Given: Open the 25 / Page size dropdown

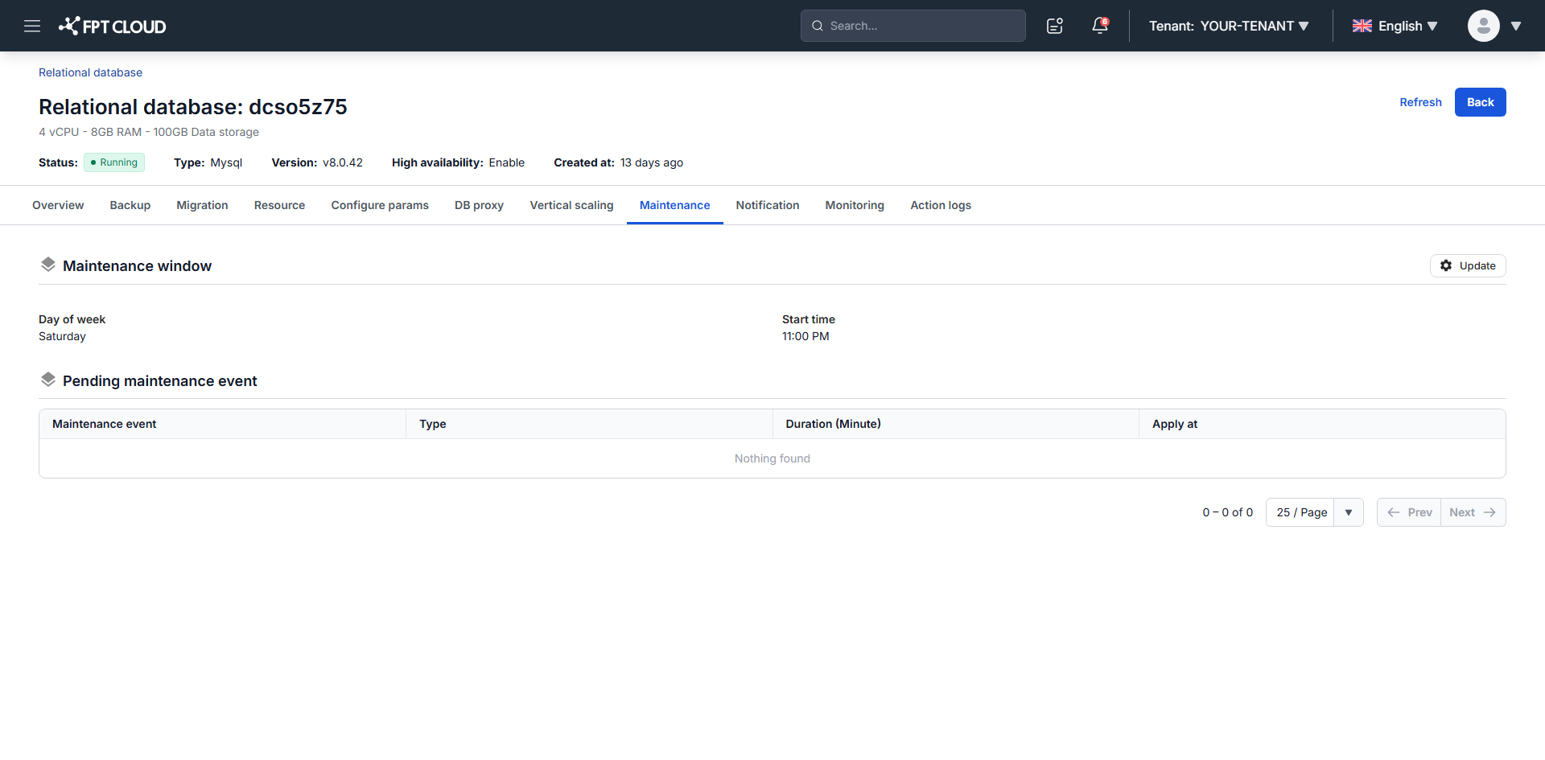Looking at the screenshot, I should (x=1314, y=512).
